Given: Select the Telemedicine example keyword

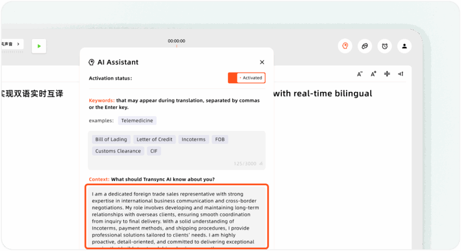Looking at the screenshot, I should click(137, 121).
